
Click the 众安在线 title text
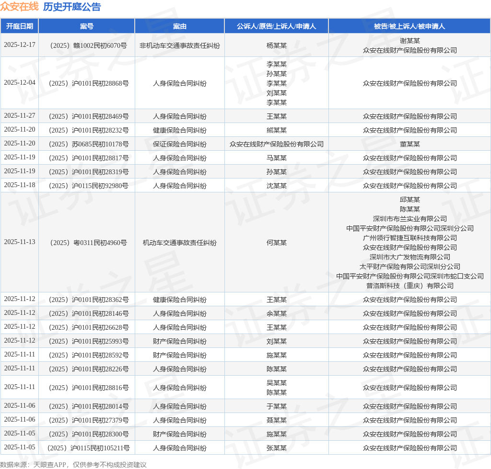click(19, 7)
